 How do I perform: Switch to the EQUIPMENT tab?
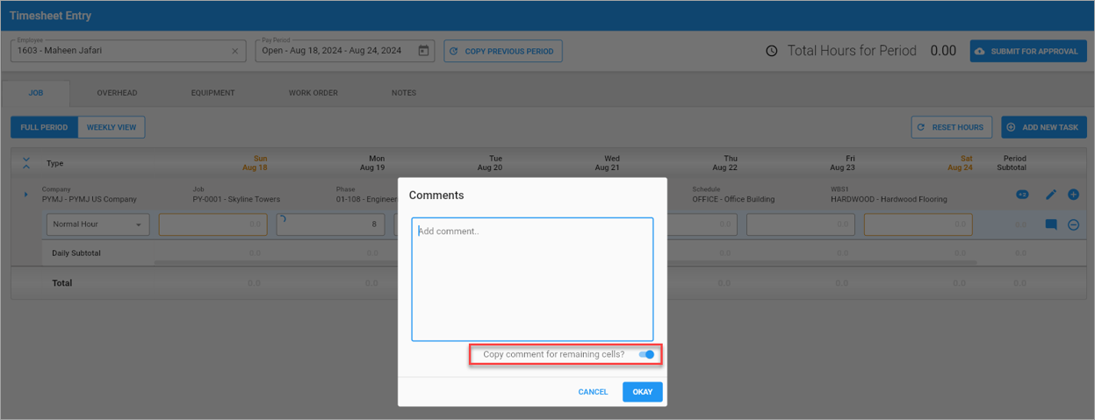click(x=213, y=93)
